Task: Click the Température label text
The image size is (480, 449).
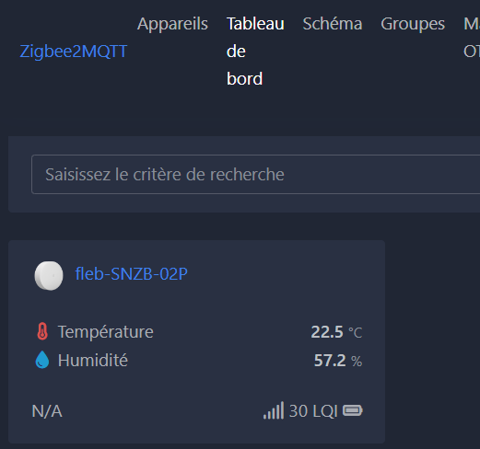Action: [x=106, y=332]
